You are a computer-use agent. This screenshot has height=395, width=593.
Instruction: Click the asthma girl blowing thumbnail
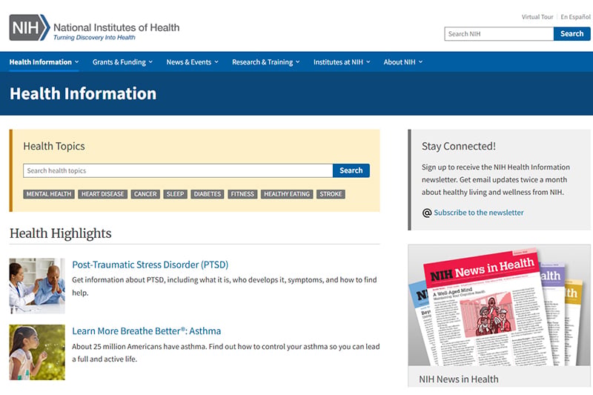37,352
